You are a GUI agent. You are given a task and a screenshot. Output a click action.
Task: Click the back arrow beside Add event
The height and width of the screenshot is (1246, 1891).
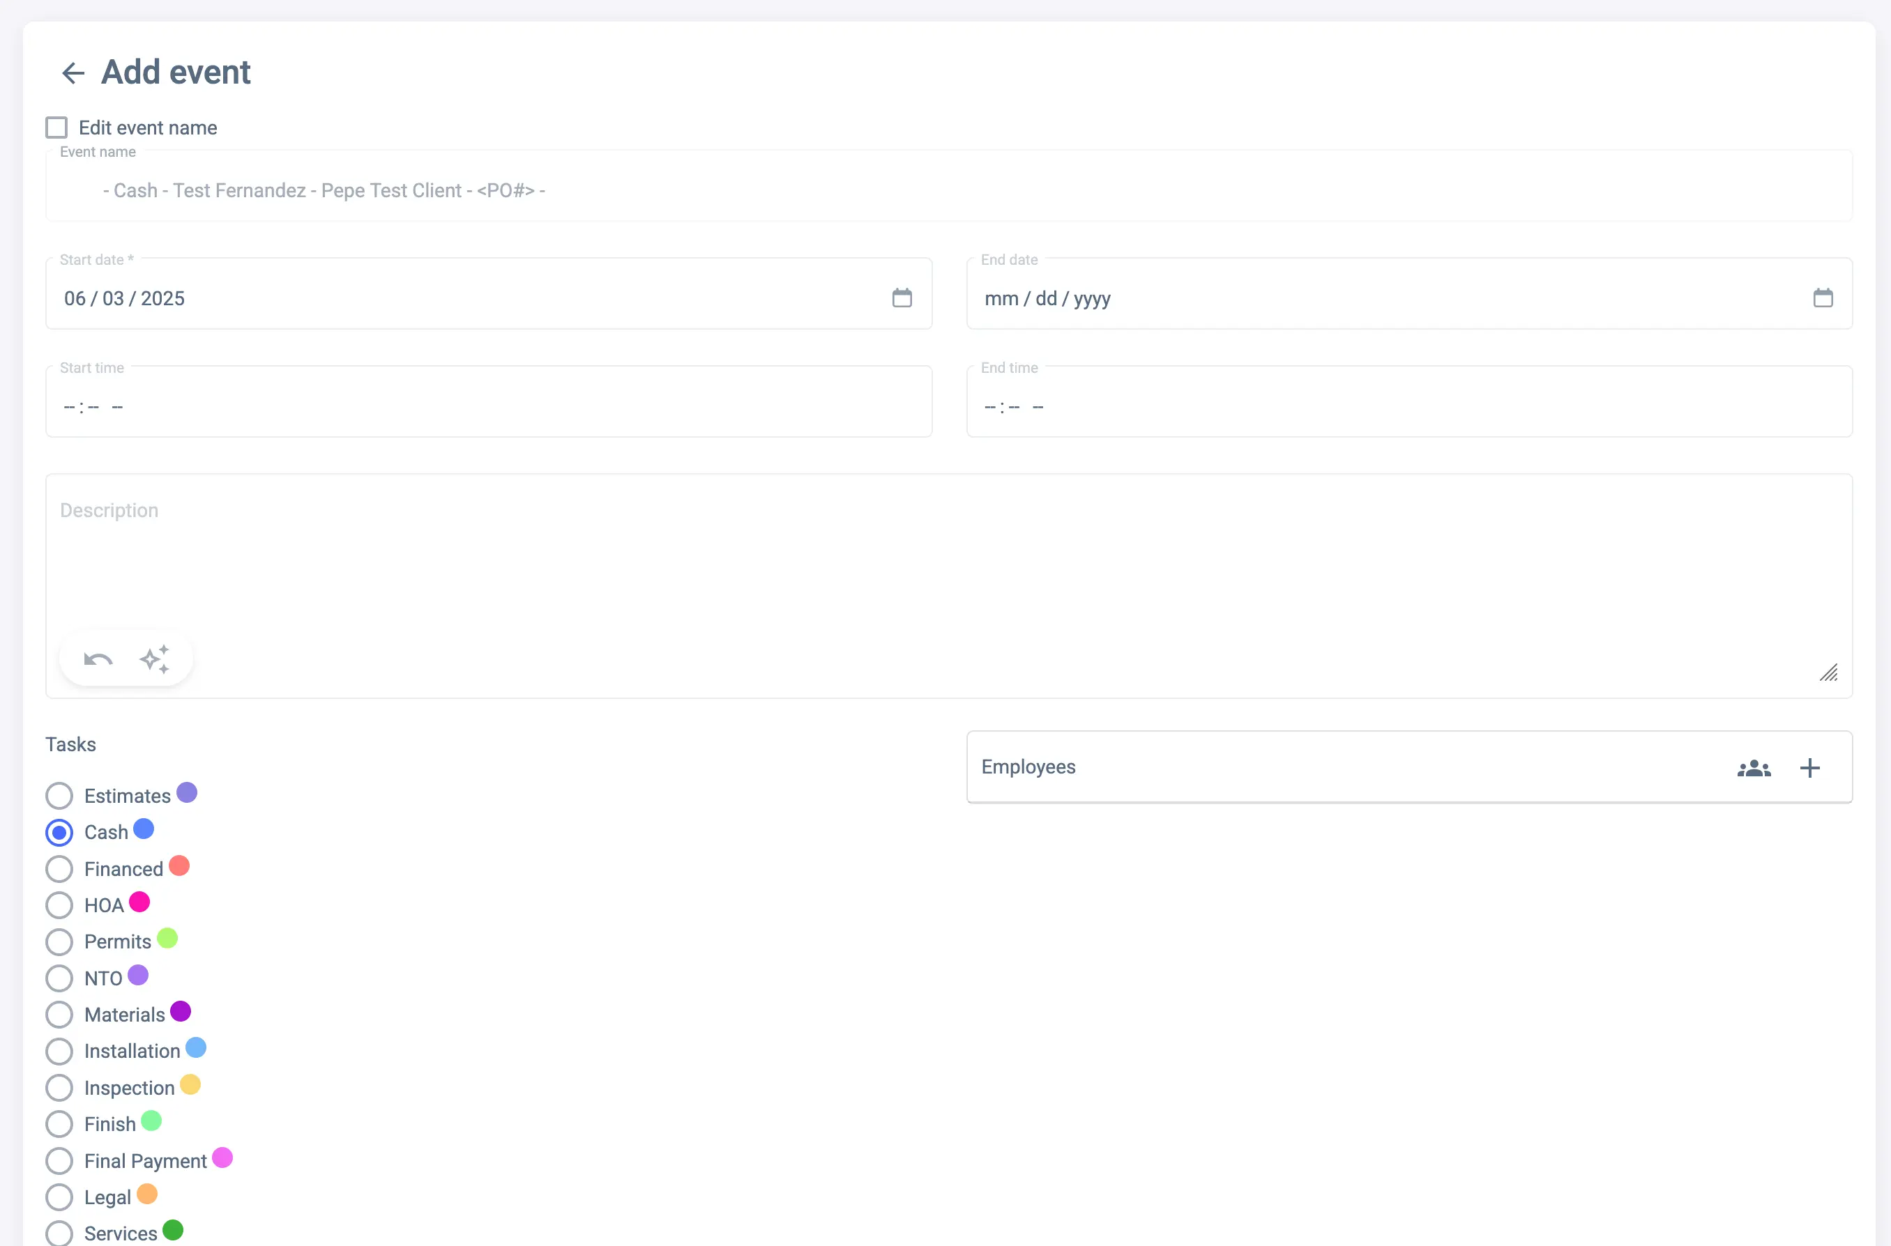point(73,73)
